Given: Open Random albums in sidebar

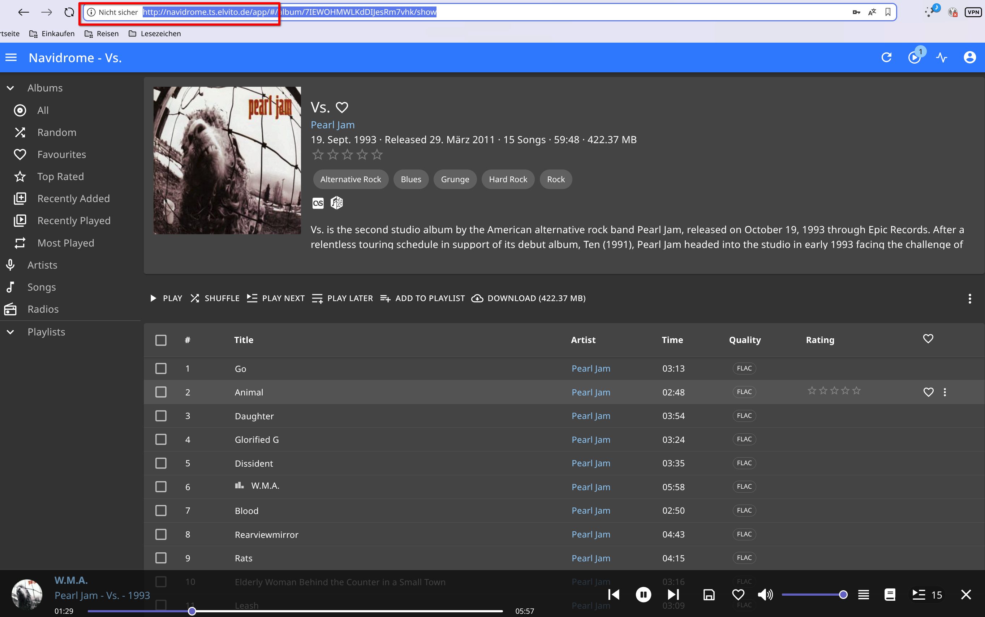Looking at the screenshot, I should [70, 132].
